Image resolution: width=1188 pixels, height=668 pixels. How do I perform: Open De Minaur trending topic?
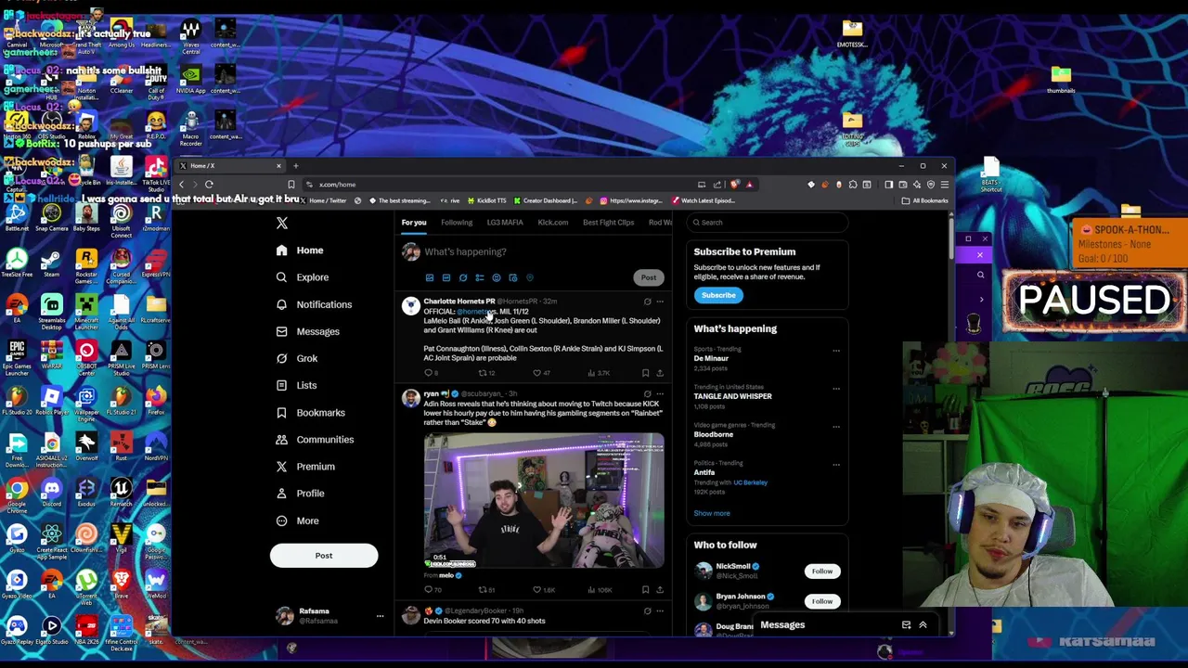coord(711,359)
